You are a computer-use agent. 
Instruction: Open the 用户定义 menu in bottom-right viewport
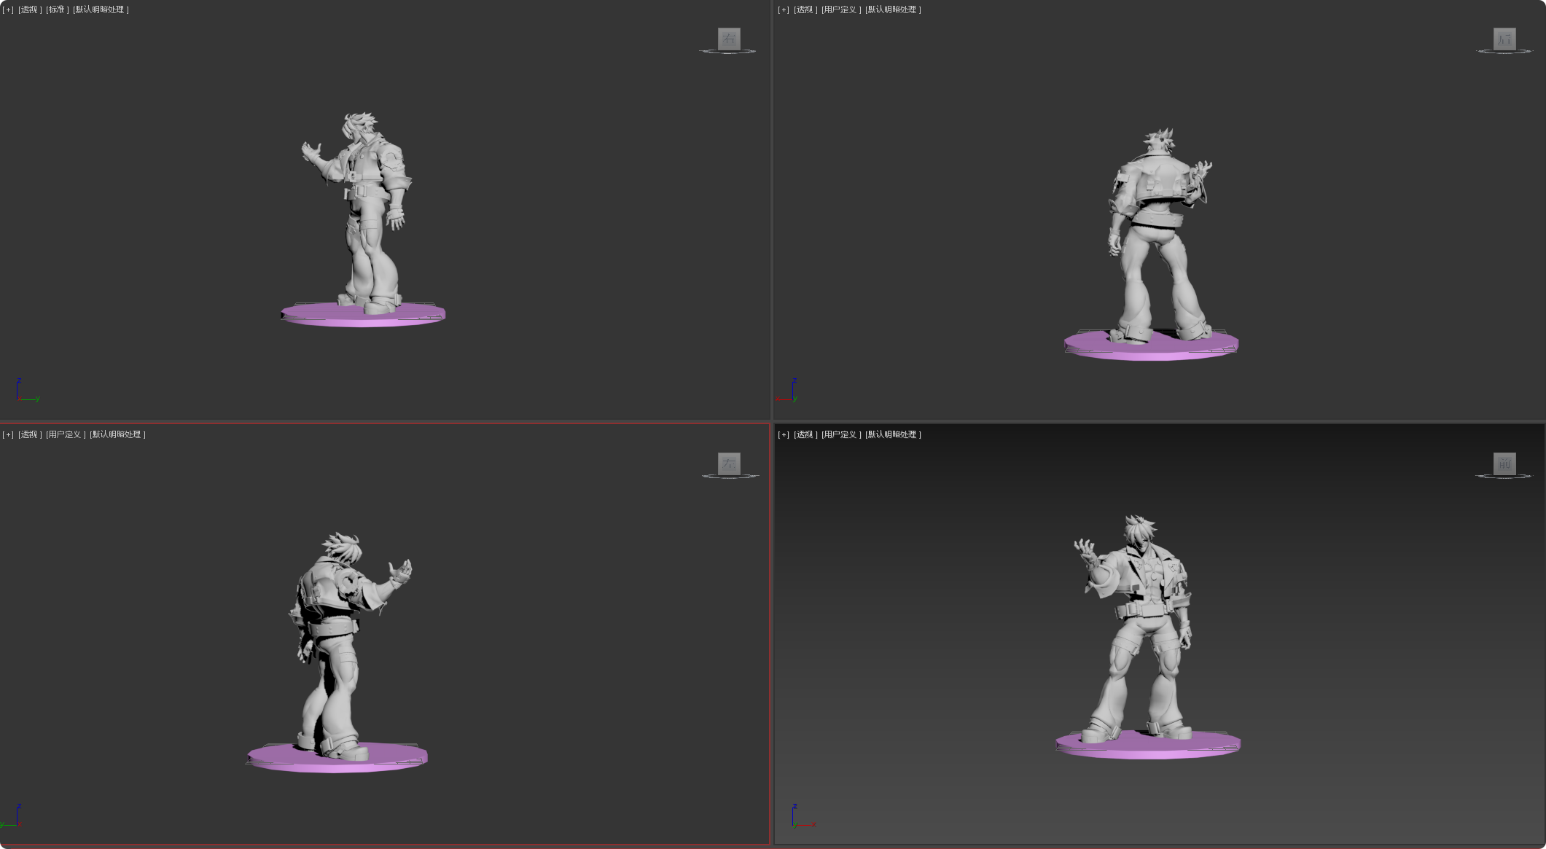tap(841, 434)
